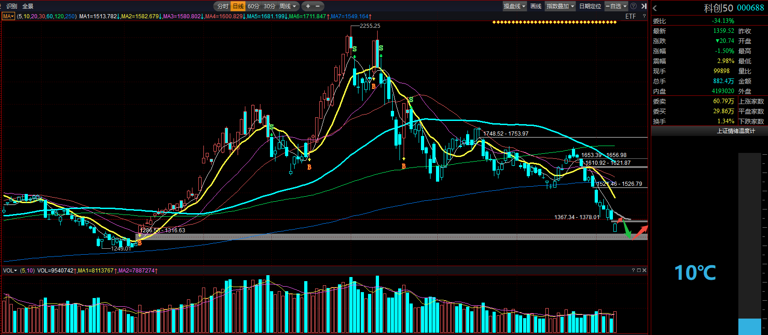Click the VOL=9540742 volume readout
This screenshot has height=335, width=768.
tap(57, 271)
